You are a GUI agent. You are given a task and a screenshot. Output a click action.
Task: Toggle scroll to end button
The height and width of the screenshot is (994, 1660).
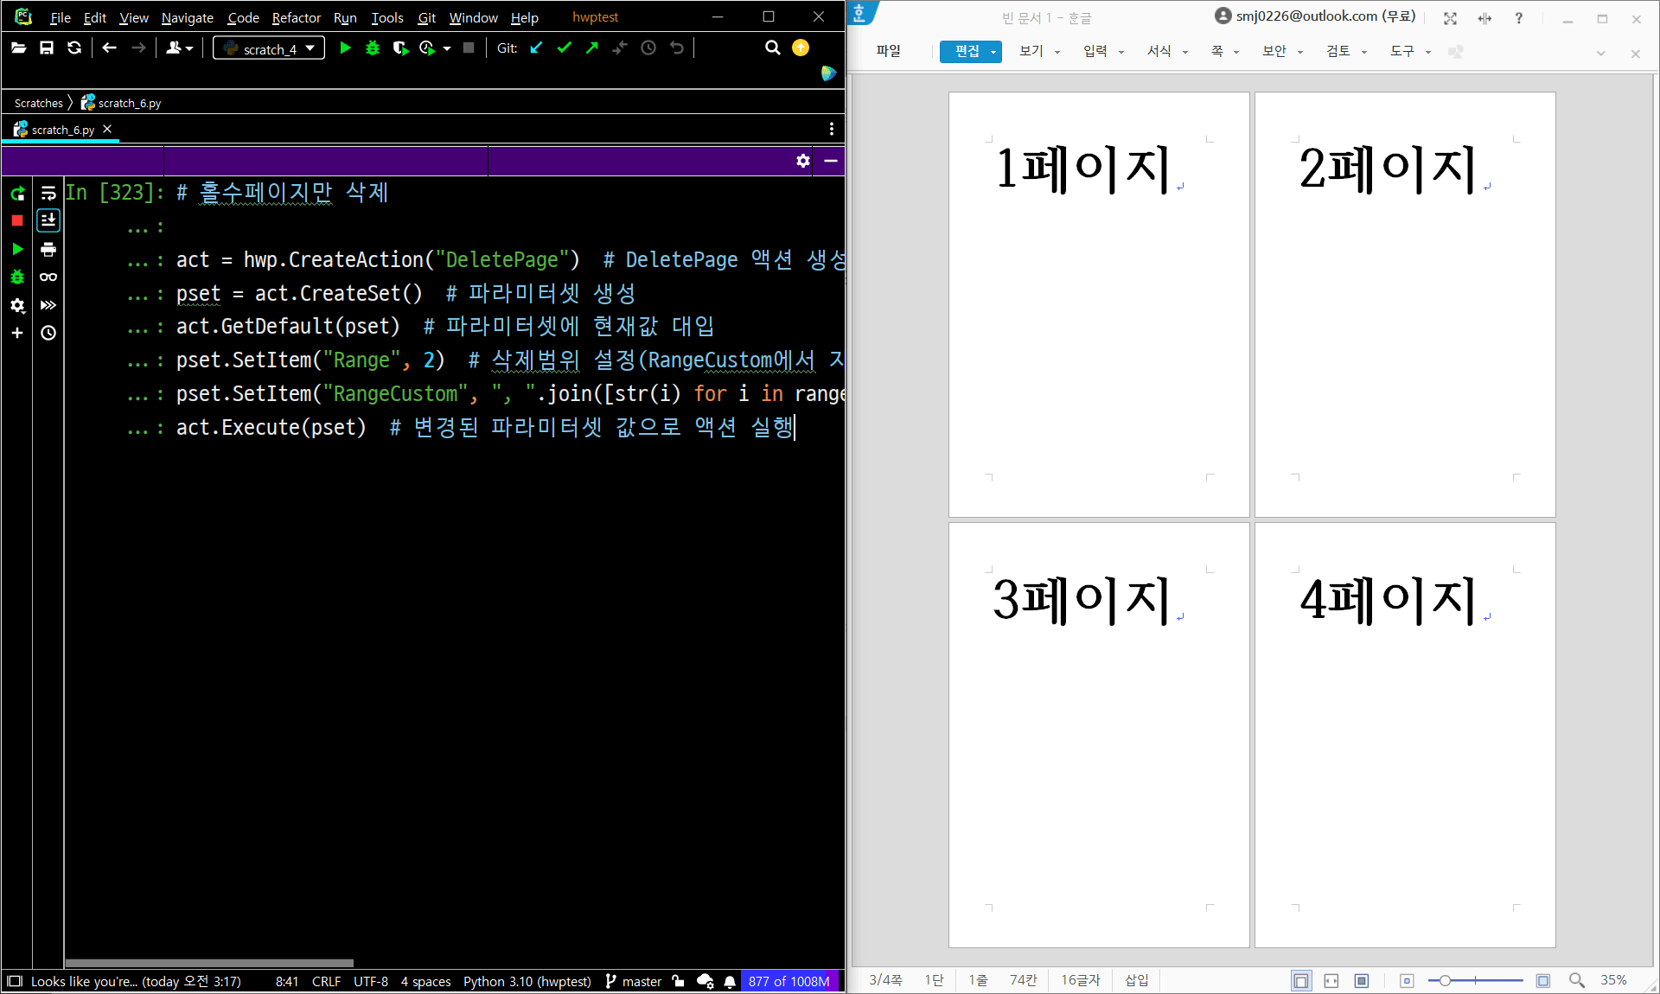[48, 221]
